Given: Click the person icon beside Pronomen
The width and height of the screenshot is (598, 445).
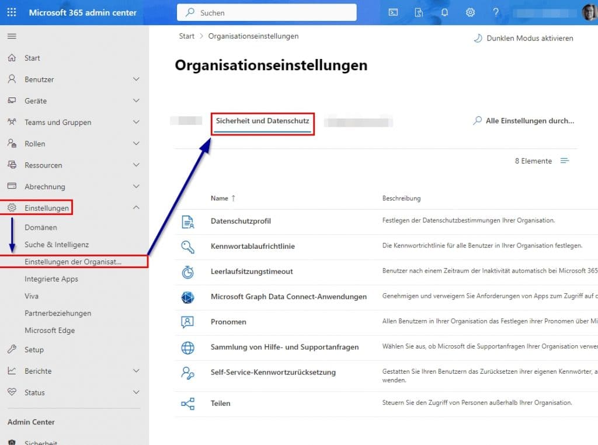Looking at the screenshot, I should pyautogui.click(x=188, y=321).
